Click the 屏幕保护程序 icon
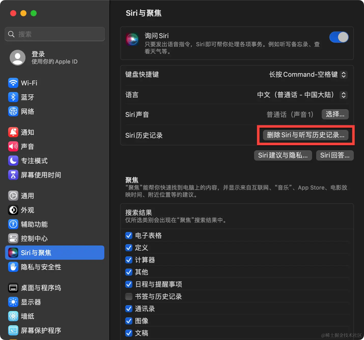The height and width of the screenshot is (340, 364). click(x=13, y=330)
